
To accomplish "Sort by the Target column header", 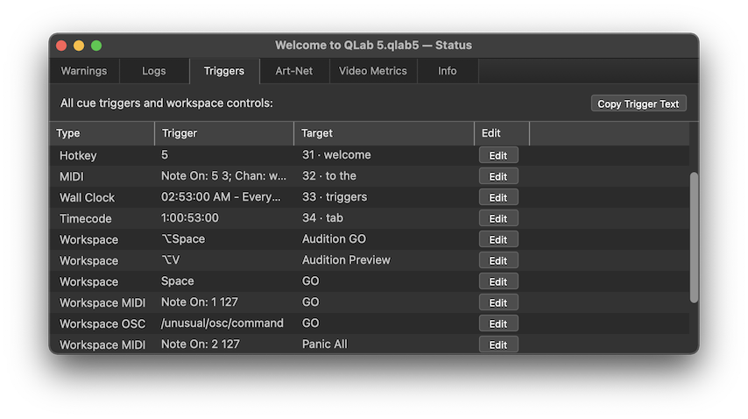I will tap(384, 133).
